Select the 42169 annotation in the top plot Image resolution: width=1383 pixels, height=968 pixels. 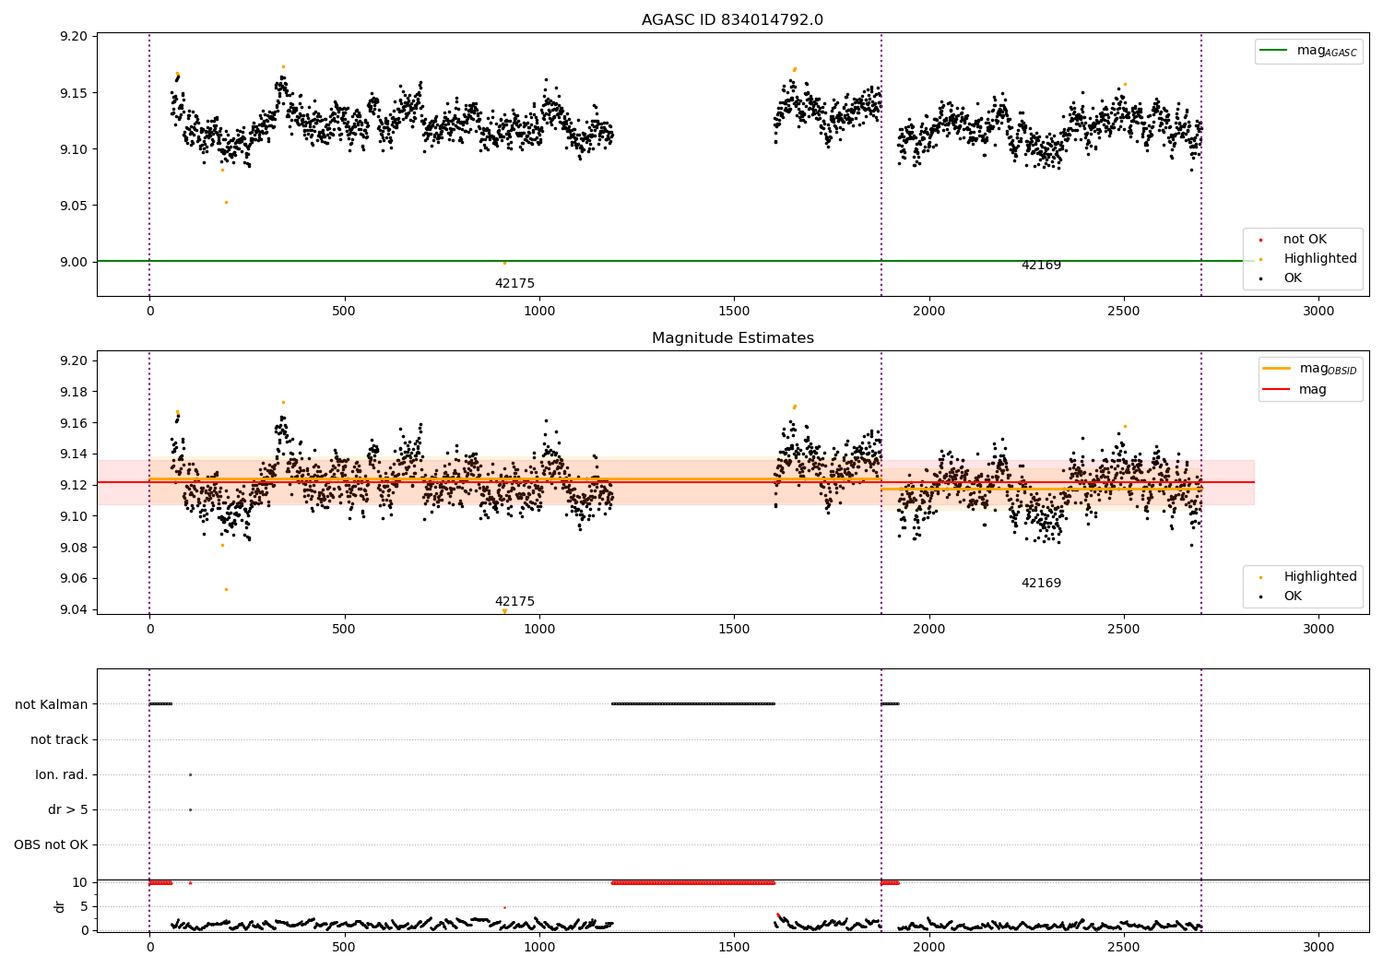click(x=1041, y=266)
